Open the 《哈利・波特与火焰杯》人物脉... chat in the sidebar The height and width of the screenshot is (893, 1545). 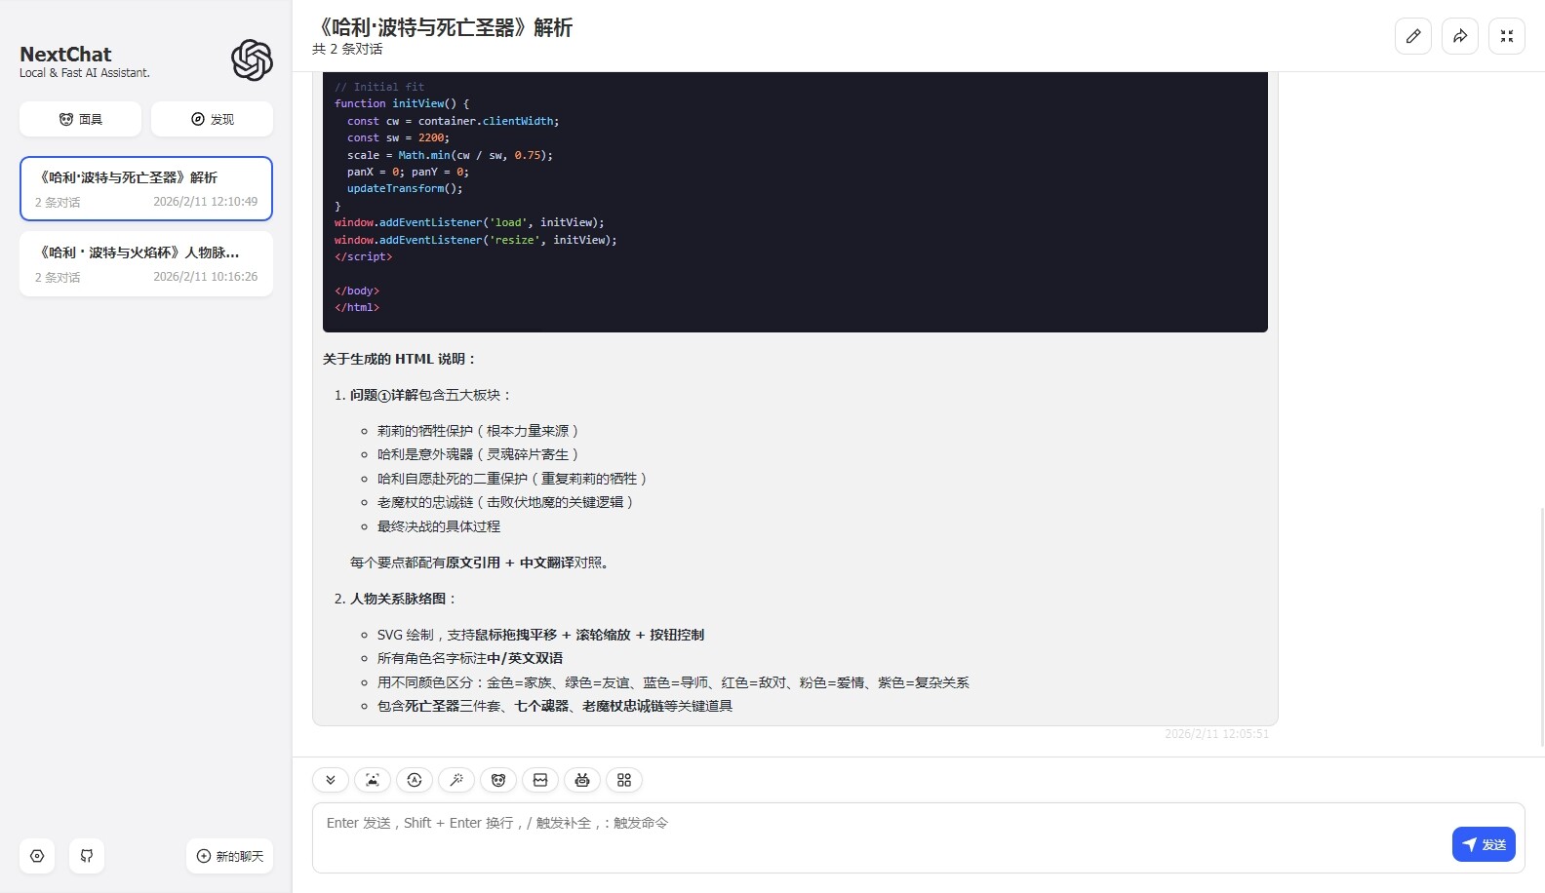[x=146, y=264]
